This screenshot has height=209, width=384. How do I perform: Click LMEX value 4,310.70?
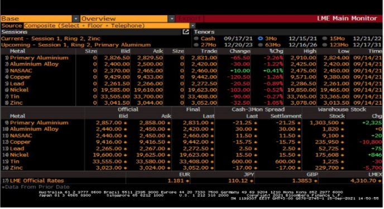click(x=363, y=181)
